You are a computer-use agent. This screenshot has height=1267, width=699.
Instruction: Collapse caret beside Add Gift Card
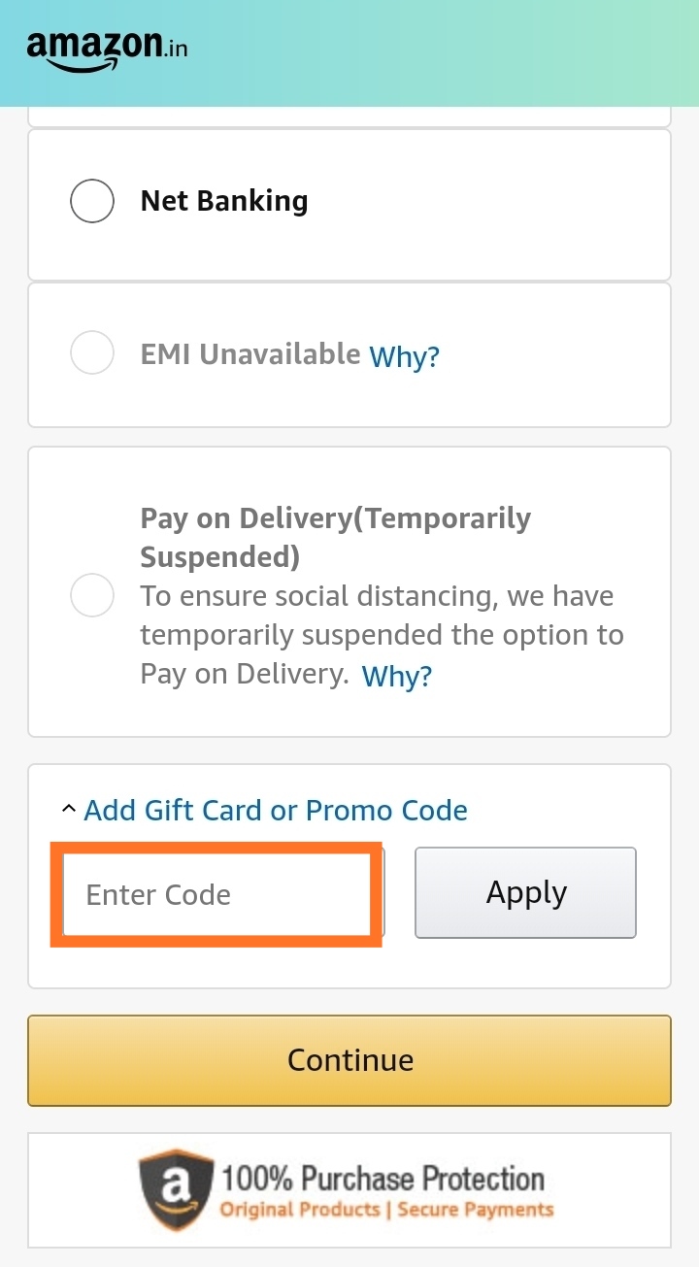tap(68, 809)
